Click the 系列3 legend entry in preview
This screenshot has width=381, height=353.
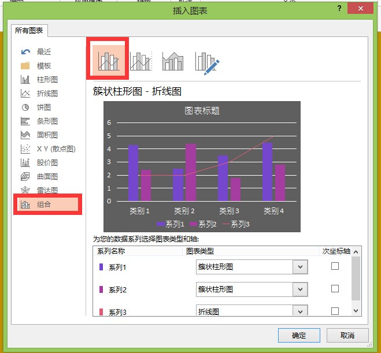[236, 224]
